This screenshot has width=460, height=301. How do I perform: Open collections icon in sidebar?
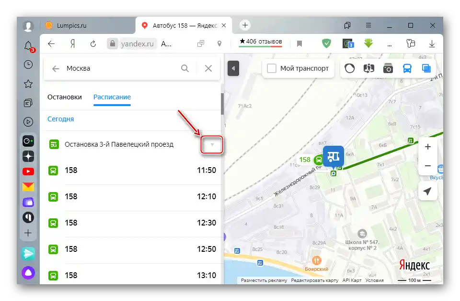(28, 103)
